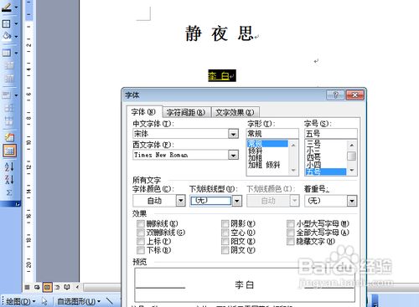Image resolution: width=419 pixels, height=307 pixels.
Task: Click the Sort Descending icon
Action: click(x=9, y=180)
